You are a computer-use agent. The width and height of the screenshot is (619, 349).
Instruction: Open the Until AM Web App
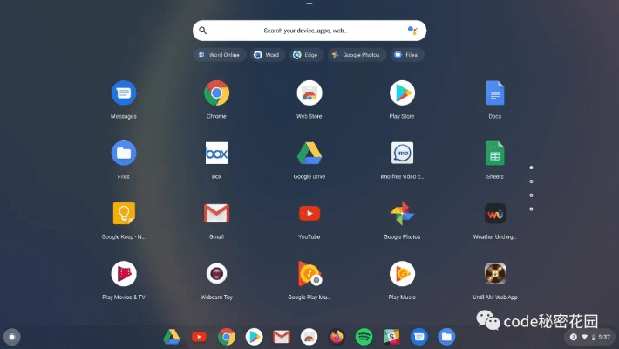coord(494,273)
